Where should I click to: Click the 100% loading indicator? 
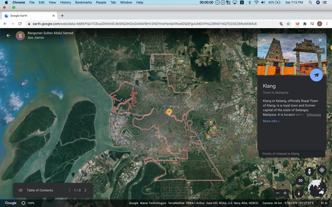[28, 203]
